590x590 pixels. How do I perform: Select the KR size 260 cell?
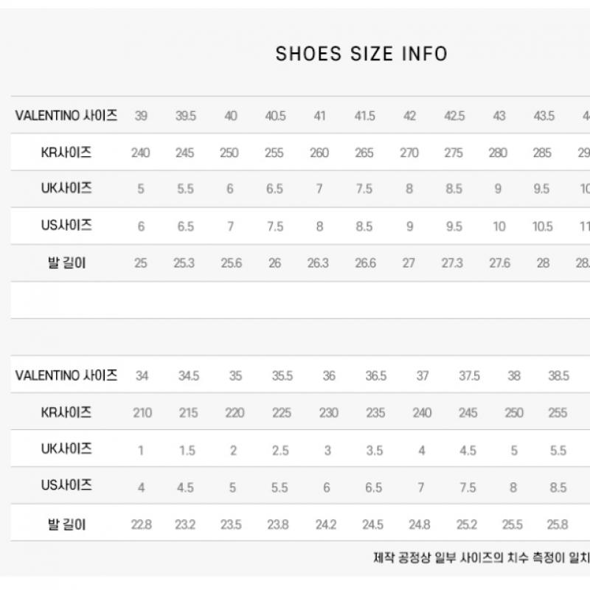tap(319, 153)
